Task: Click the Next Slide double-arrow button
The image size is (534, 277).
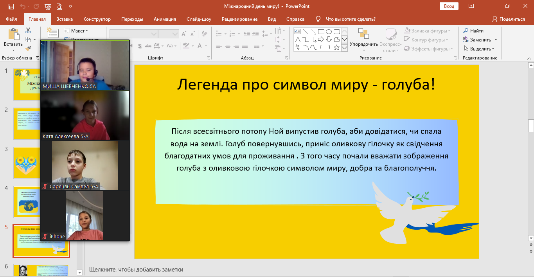Action: point(531,252)
